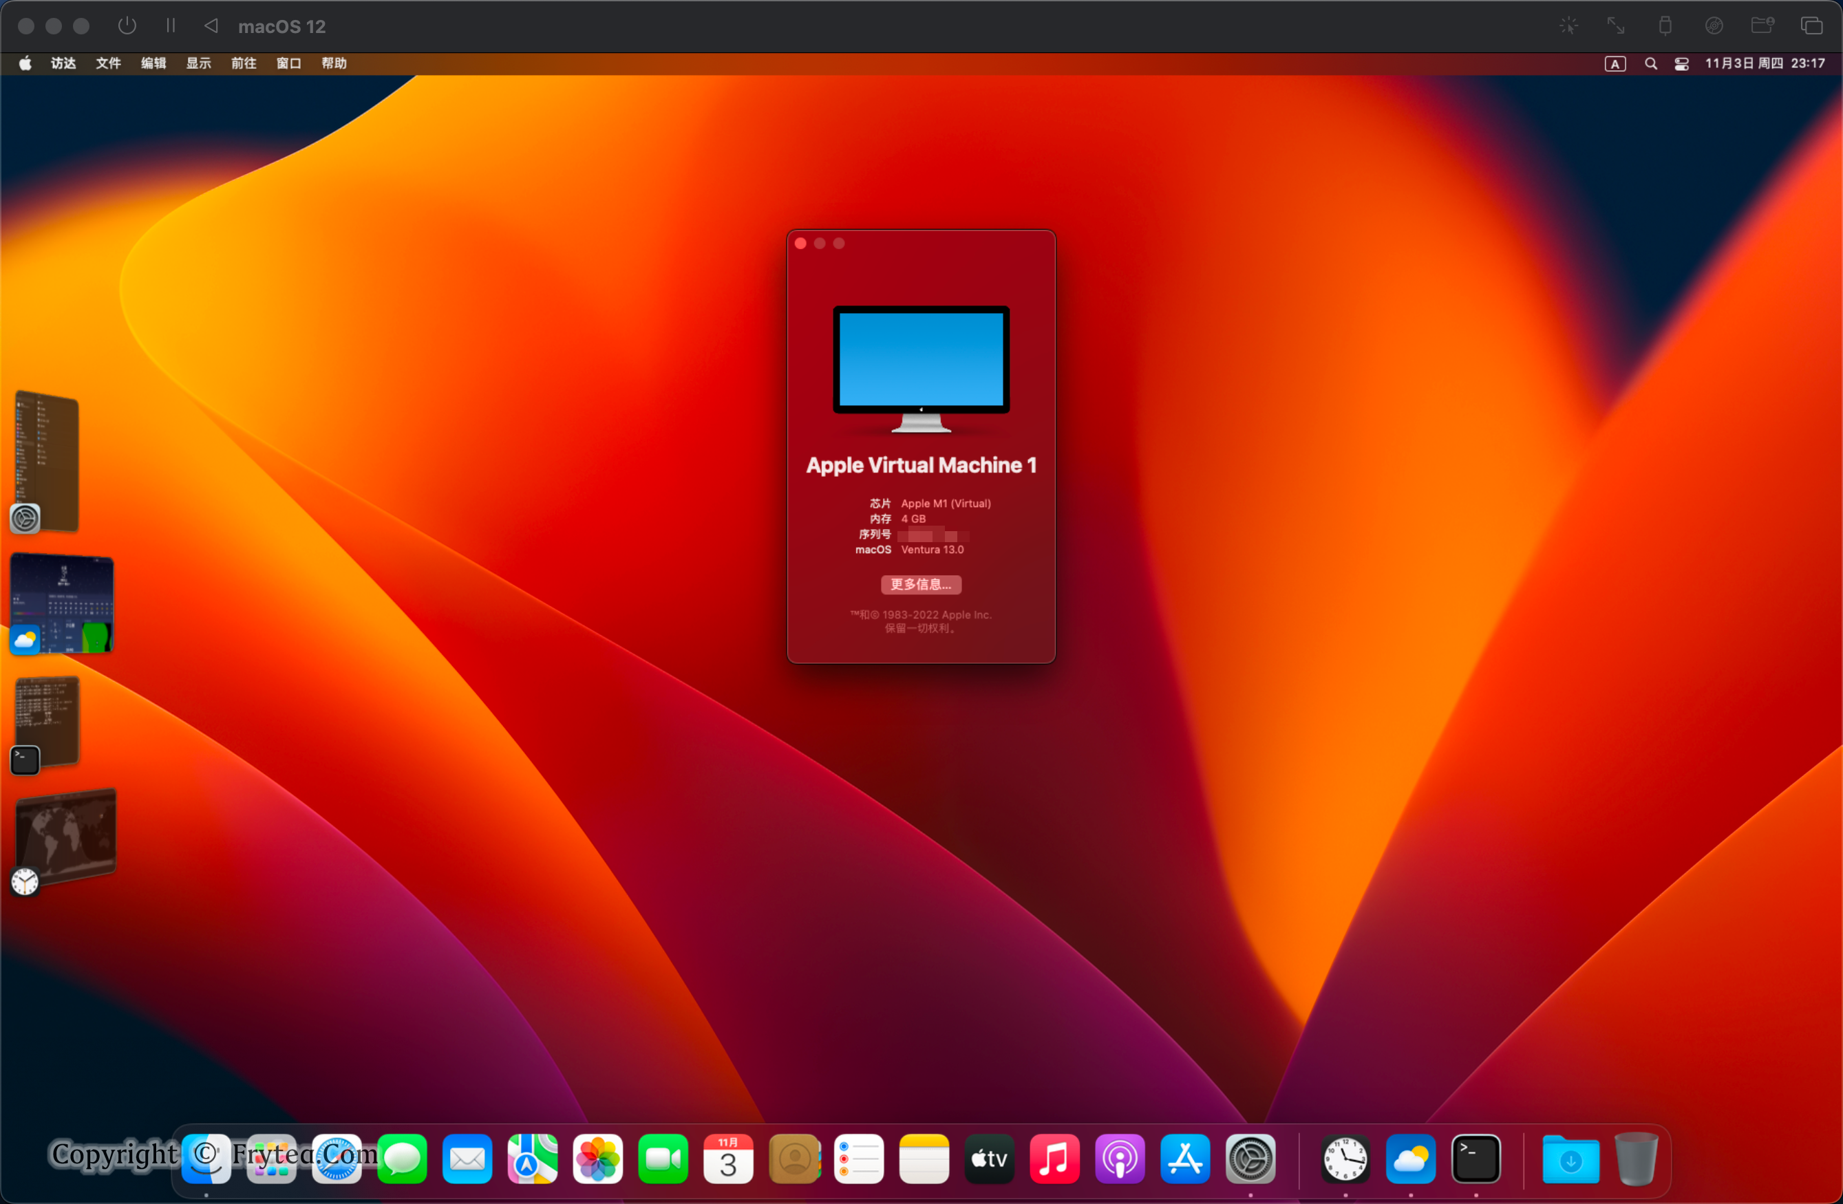Click the 更多信息... button
1843x1204 pixels.
coord(921,585)
